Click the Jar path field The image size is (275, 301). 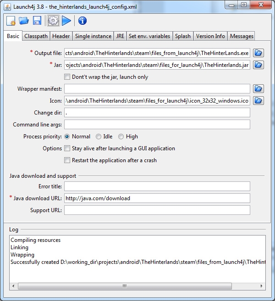pos(157,65)
